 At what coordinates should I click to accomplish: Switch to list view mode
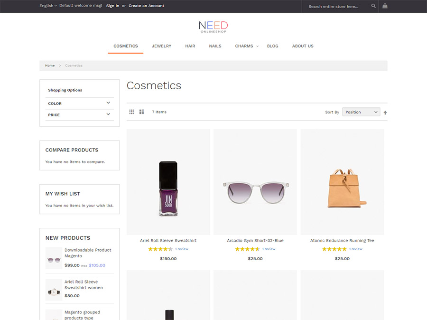pyautogui.click(x=141, y=112)
